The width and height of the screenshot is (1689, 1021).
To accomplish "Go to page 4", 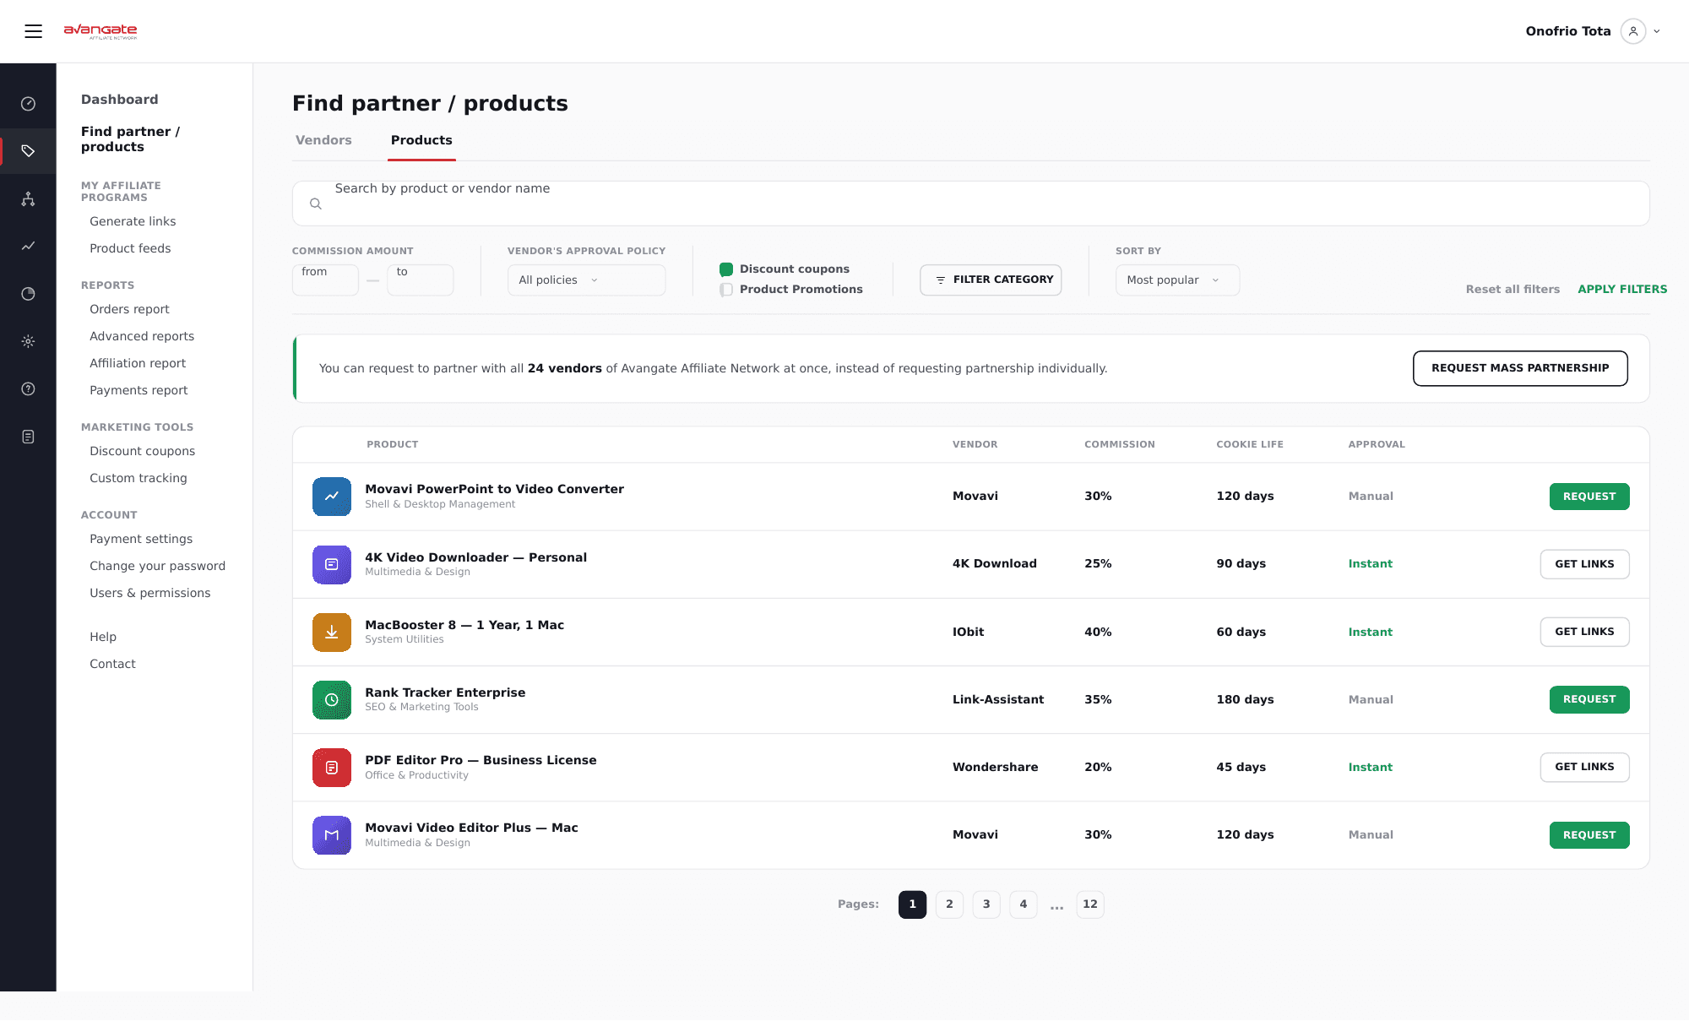I will click(x=1024, y=904).
